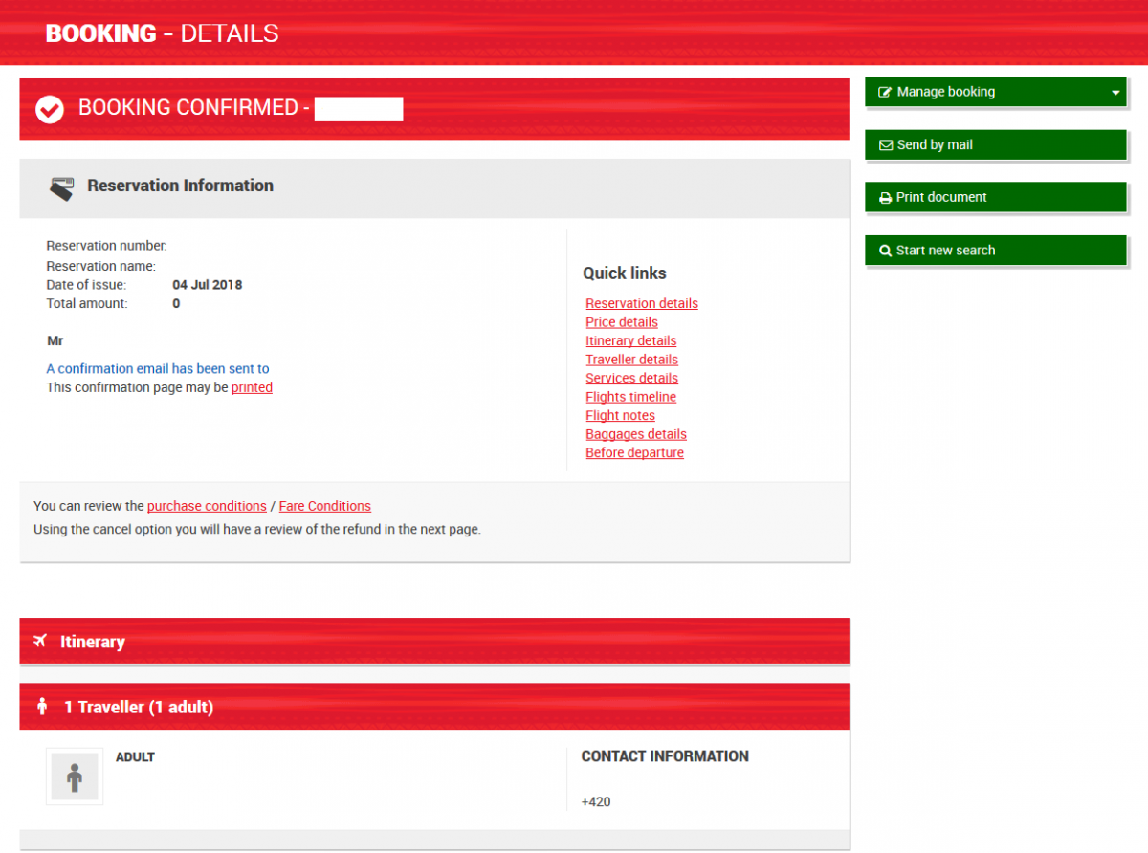1148x853 pixels.
Task: Expand the Itinerary section header
Action: pos(434,641)
